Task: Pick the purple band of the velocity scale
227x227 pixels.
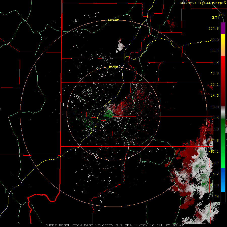Action: click(x=223, y=28)
